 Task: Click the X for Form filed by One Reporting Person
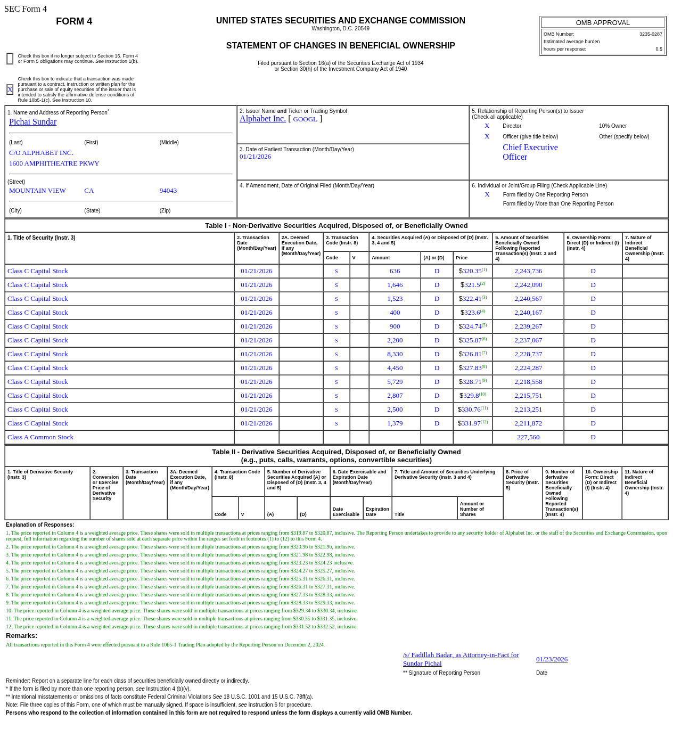(x=487, y=194)
